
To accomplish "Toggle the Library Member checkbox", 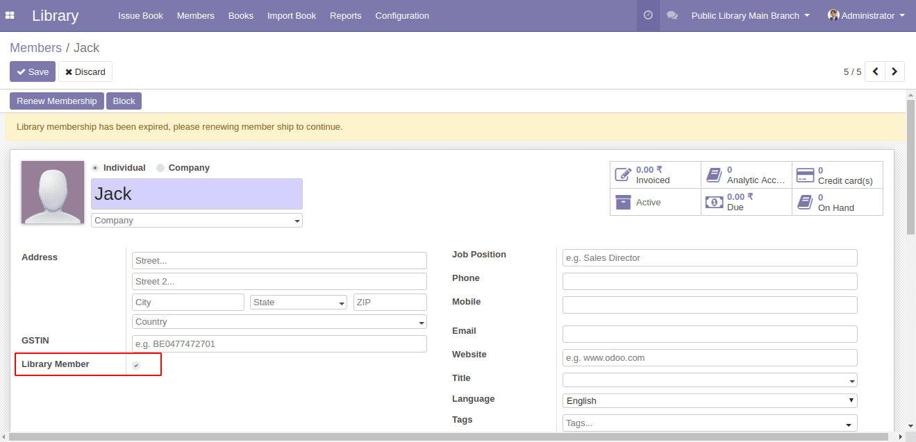I will point(136,365).
